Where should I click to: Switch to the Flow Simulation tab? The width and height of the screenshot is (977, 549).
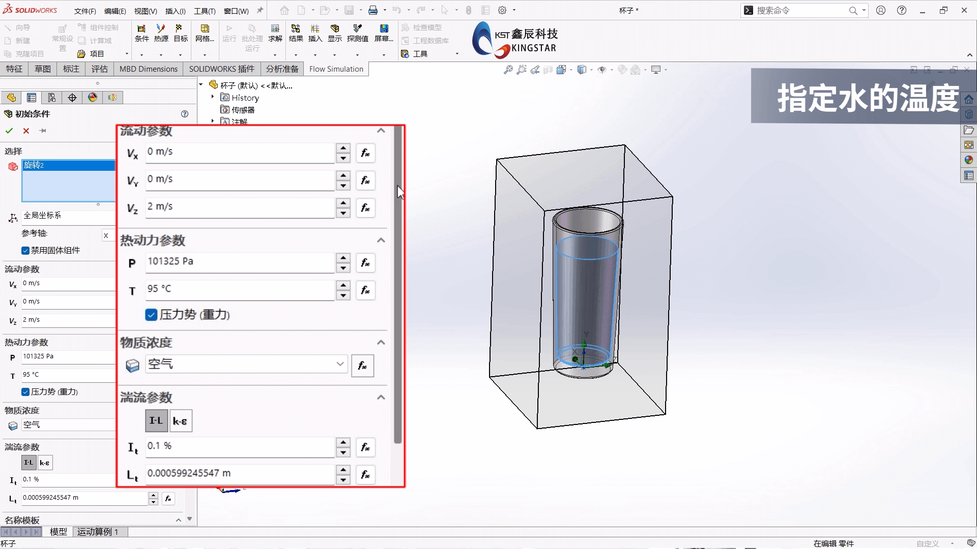tap(336, 69)
